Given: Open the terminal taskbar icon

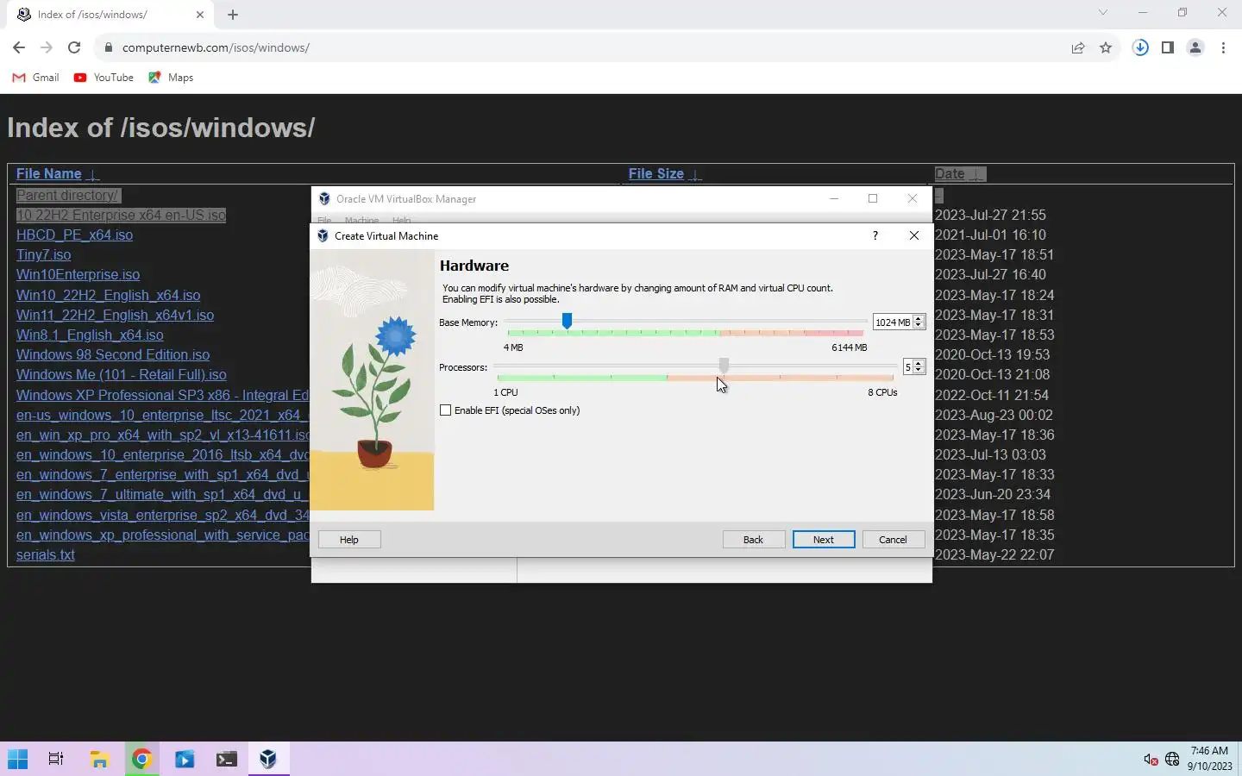Looking at the screenshot, I should pyautogui.click(x=226, y=759).
